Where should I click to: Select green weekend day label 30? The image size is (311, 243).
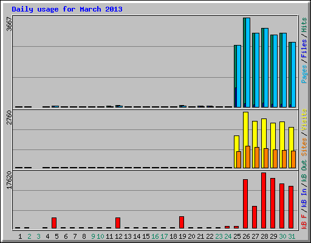282,236
